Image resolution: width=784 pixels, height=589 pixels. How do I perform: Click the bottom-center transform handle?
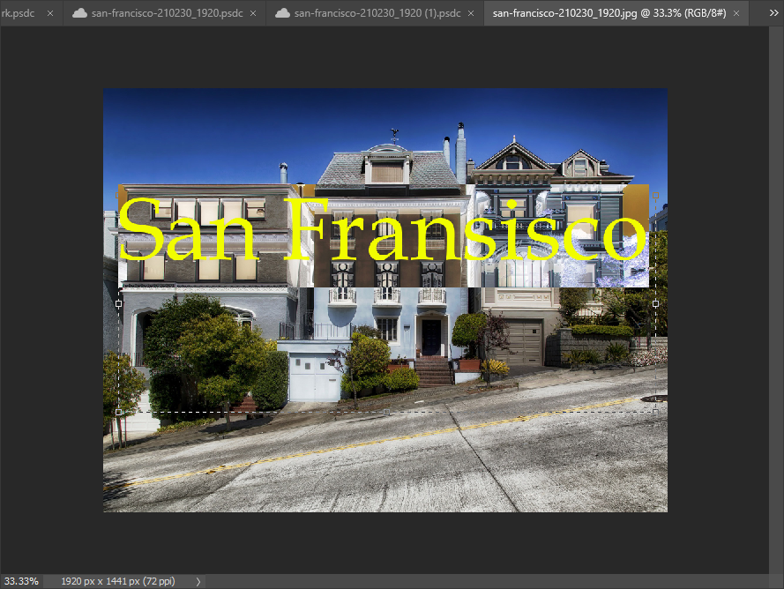(x=387, y=412)
